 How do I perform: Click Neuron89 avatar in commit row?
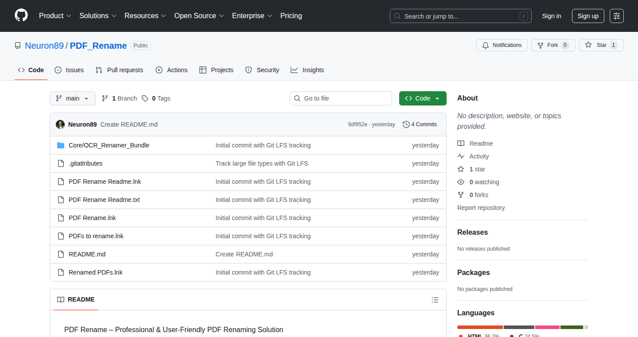(60, 124)
